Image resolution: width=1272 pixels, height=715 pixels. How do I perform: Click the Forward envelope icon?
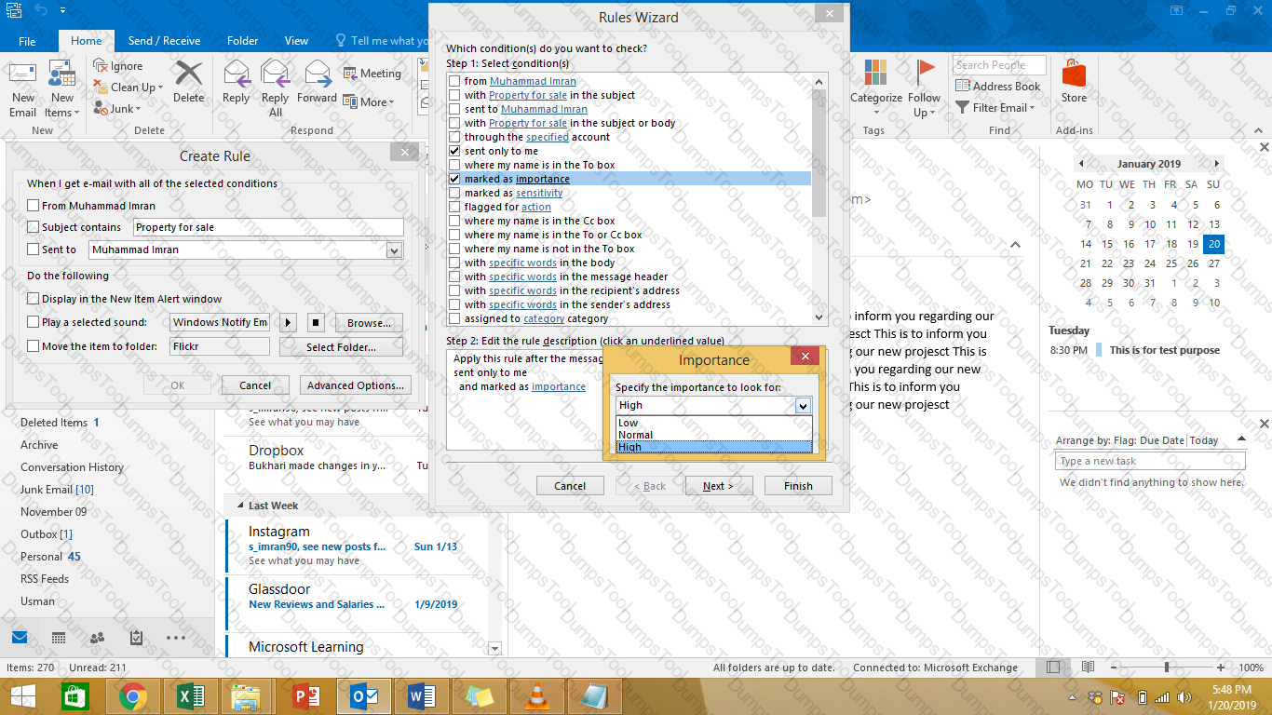tap(317, 73)
